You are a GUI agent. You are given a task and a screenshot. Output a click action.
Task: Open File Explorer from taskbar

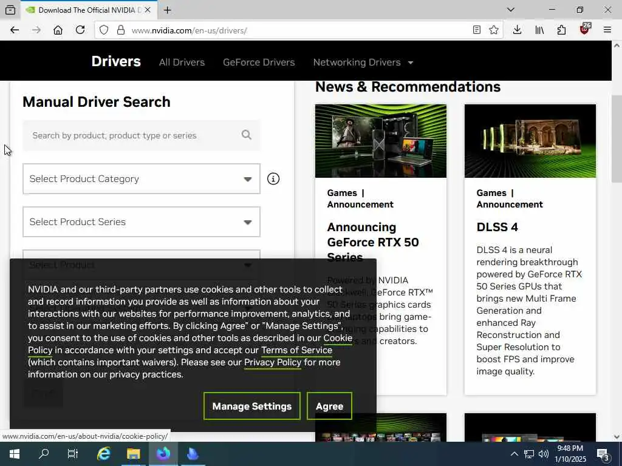pyautogui.click(x=133, y=454)
